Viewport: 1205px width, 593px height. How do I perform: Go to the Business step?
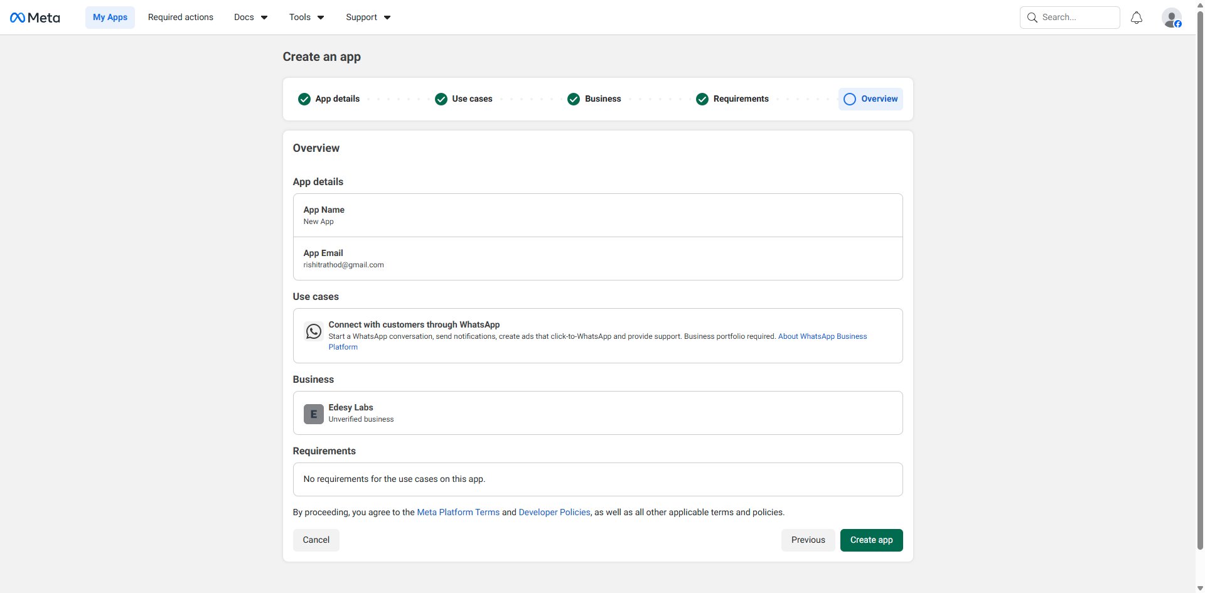point(594,99)
